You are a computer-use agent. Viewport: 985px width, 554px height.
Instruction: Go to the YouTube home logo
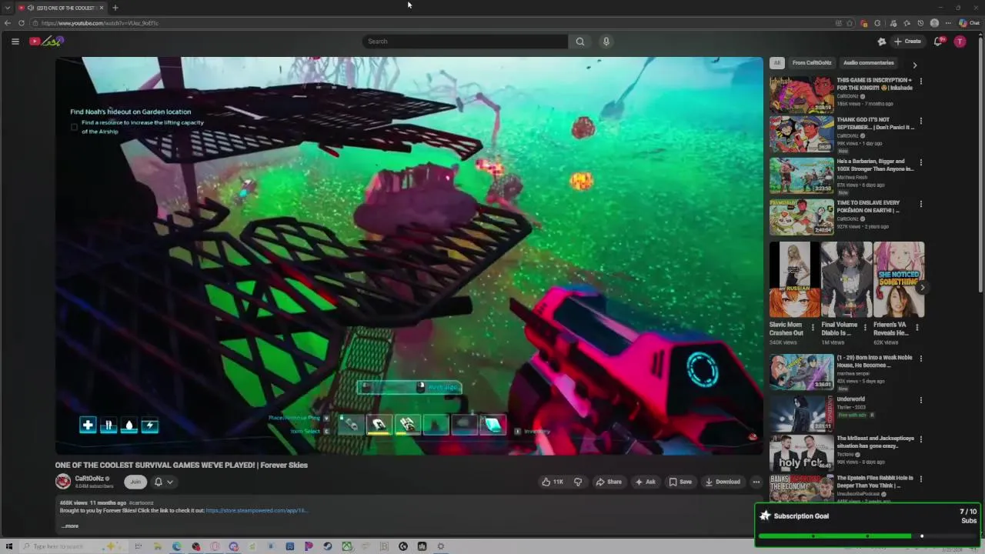[46, 42]
